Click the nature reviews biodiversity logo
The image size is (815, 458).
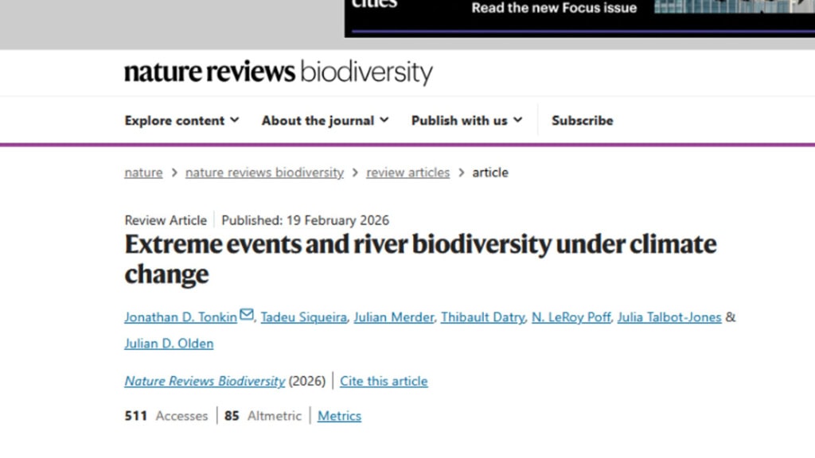tap(278, 73)
